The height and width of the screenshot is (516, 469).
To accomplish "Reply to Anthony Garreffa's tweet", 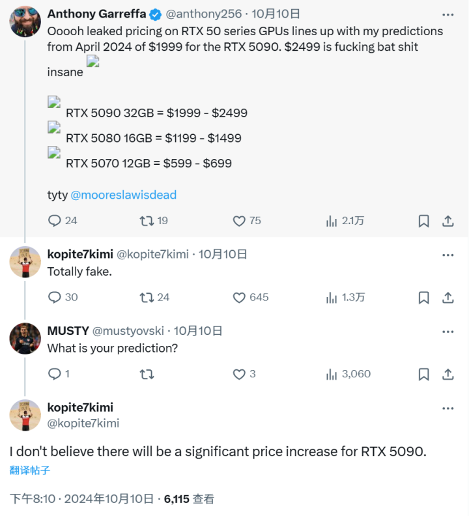I will click(55, 221).
